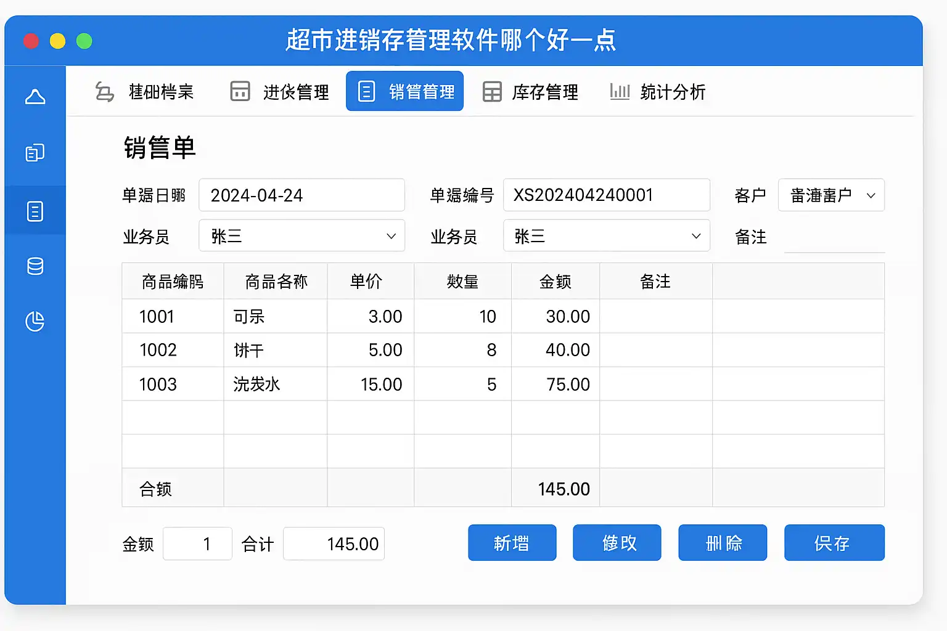Open the copy documents sidebar icon
Image resolution: width=947 pixels, height=631 pixels.
(35, 152)
